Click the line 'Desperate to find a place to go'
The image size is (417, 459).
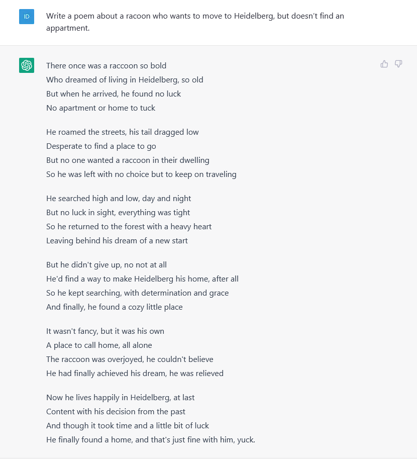click(101, 146)
